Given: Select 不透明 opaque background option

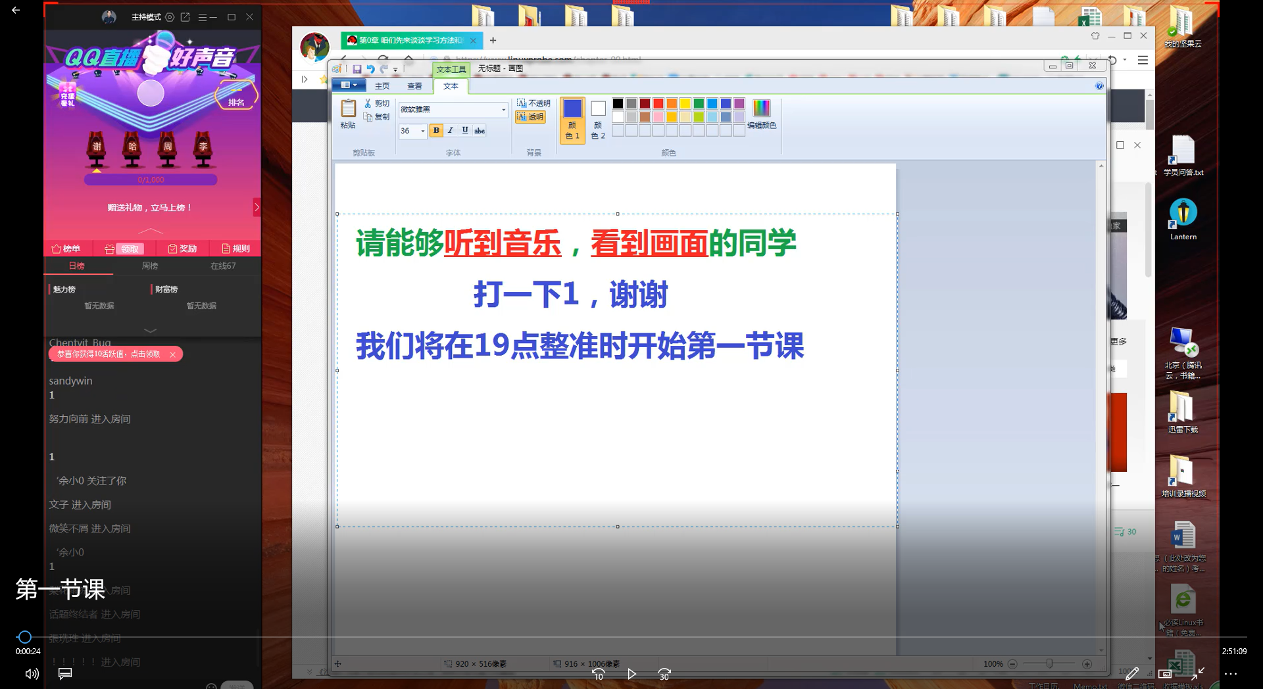Looking at the screenshot, I should 533,103.
